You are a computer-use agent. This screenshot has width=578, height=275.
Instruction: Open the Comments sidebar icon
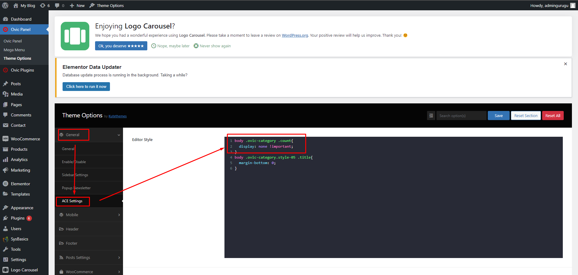[x=5, y=115]
